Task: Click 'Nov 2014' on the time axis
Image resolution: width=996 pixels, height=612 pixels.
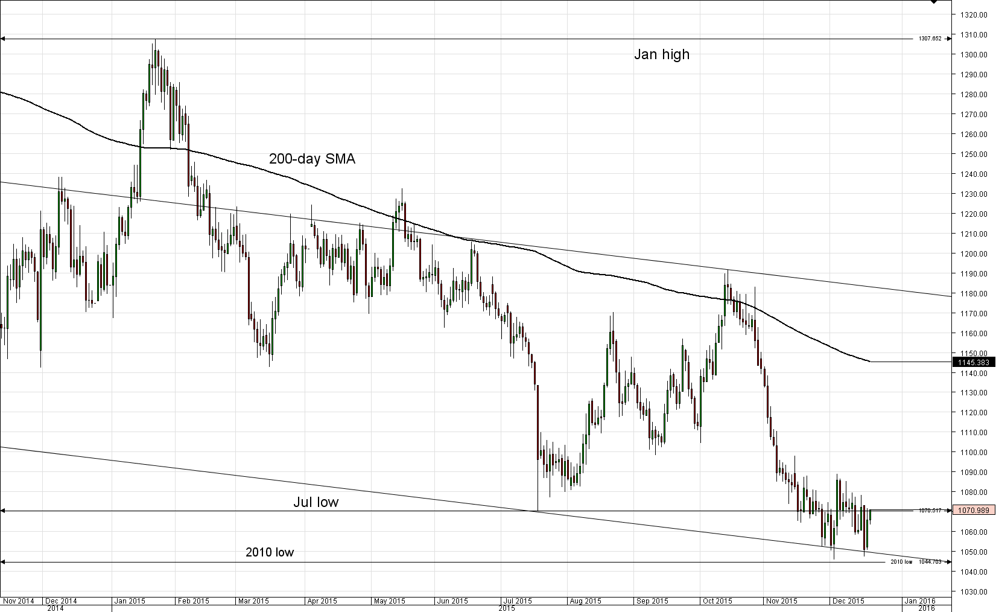Action: 18,601
